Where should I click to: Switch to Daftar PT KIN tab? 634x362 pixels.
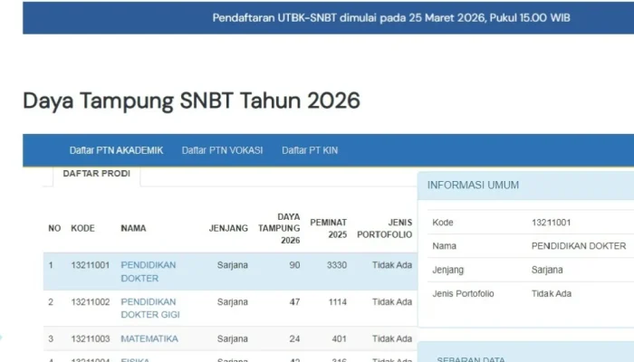tap(310, 150)
